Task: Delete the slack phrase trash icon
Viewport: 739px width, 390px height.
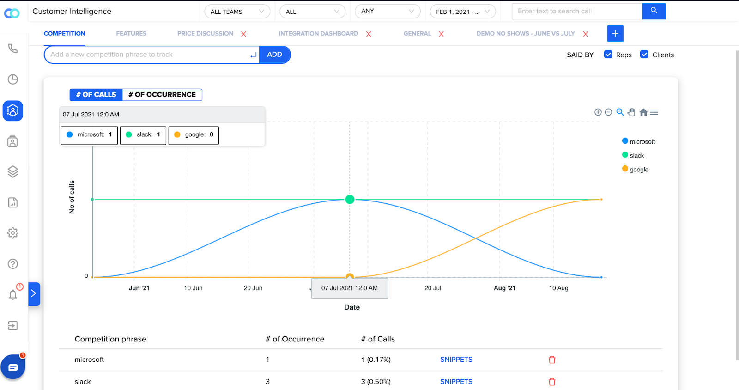Action: (552, 382)
